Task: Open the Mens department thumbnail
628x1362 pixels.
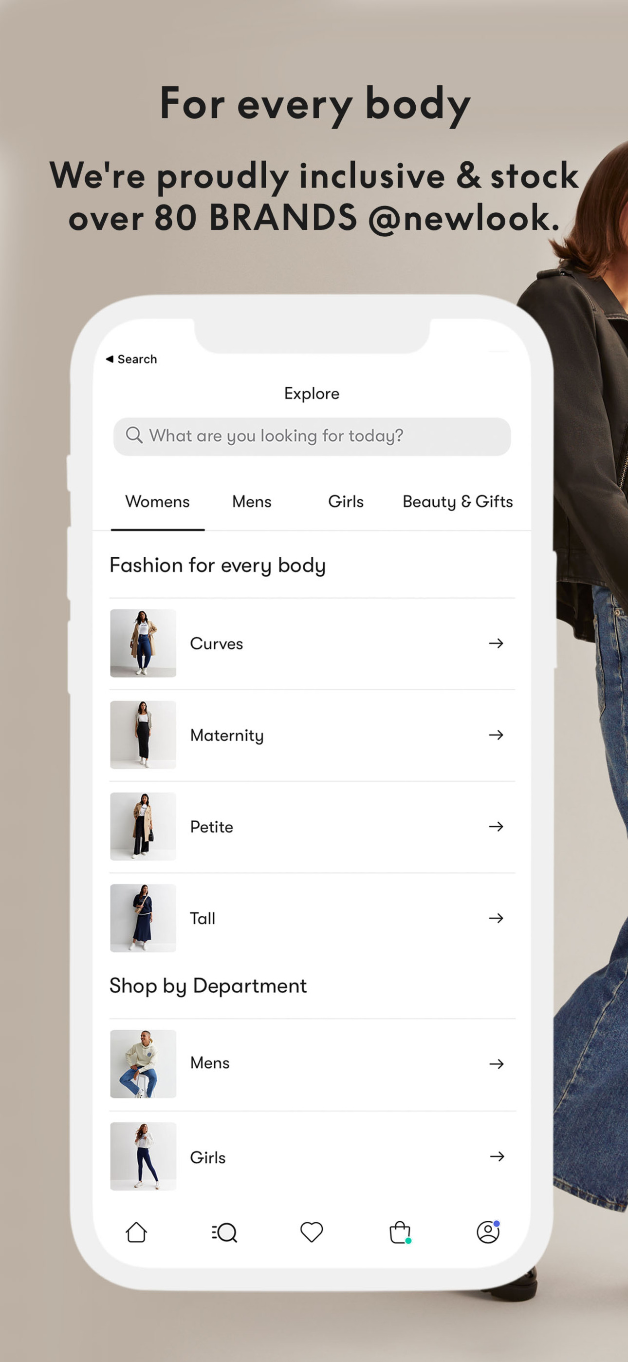Action: tap(143, 1064)
